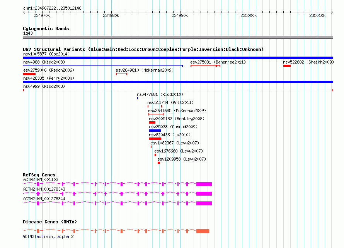This screenshot has height=248, width=344.
Task: Click the esv1082367 (Levy2007) label
Action: click(175, 143)
